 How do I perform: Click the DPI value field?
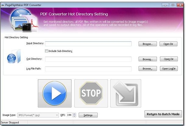[x=69, y=115]
